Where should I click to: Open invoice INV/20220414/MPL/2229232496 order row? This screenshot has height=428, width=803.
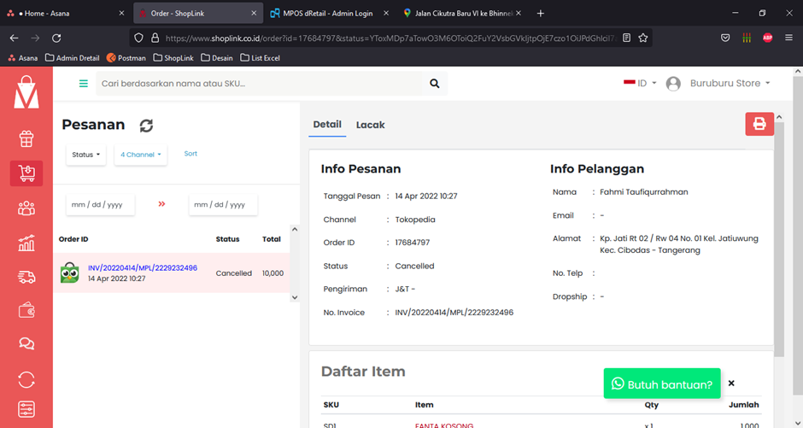tap(143, 268)
